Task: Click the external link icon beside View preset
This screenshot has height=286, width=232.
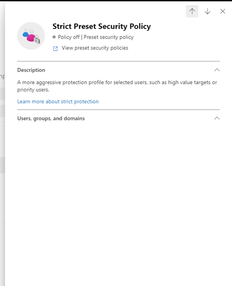Action: 55,49
